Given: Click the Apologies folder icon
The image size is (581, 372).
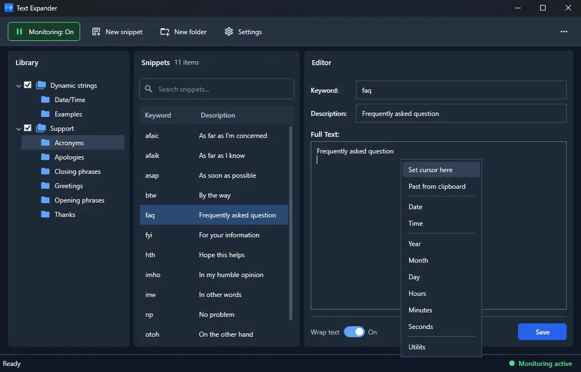Looking at the screenshot, I should point(45,157).
